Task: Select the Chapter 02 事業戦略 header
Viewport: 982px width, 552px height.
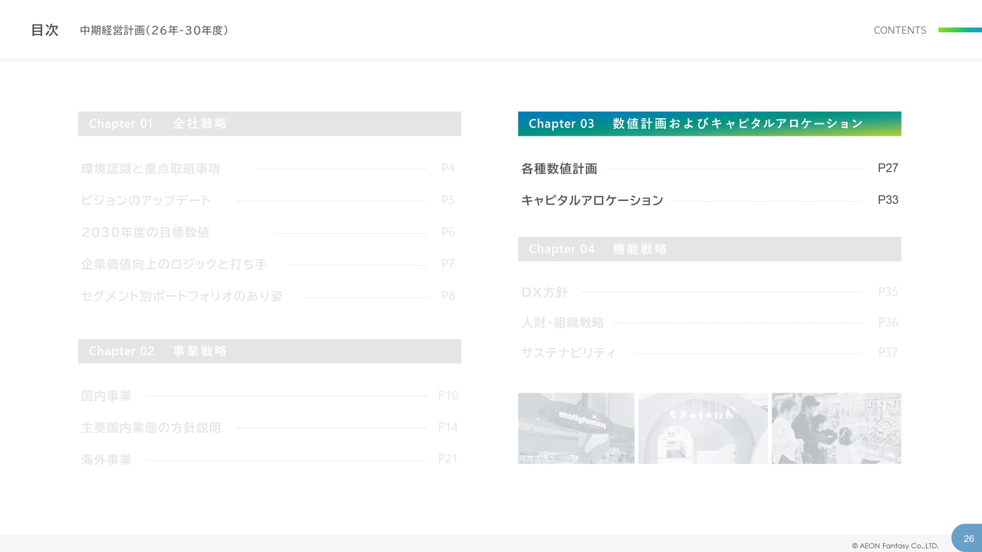Action: (269, 351)
